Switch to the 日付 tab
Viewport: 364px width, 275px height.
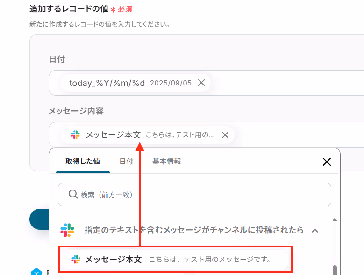[x=126, y=162]
